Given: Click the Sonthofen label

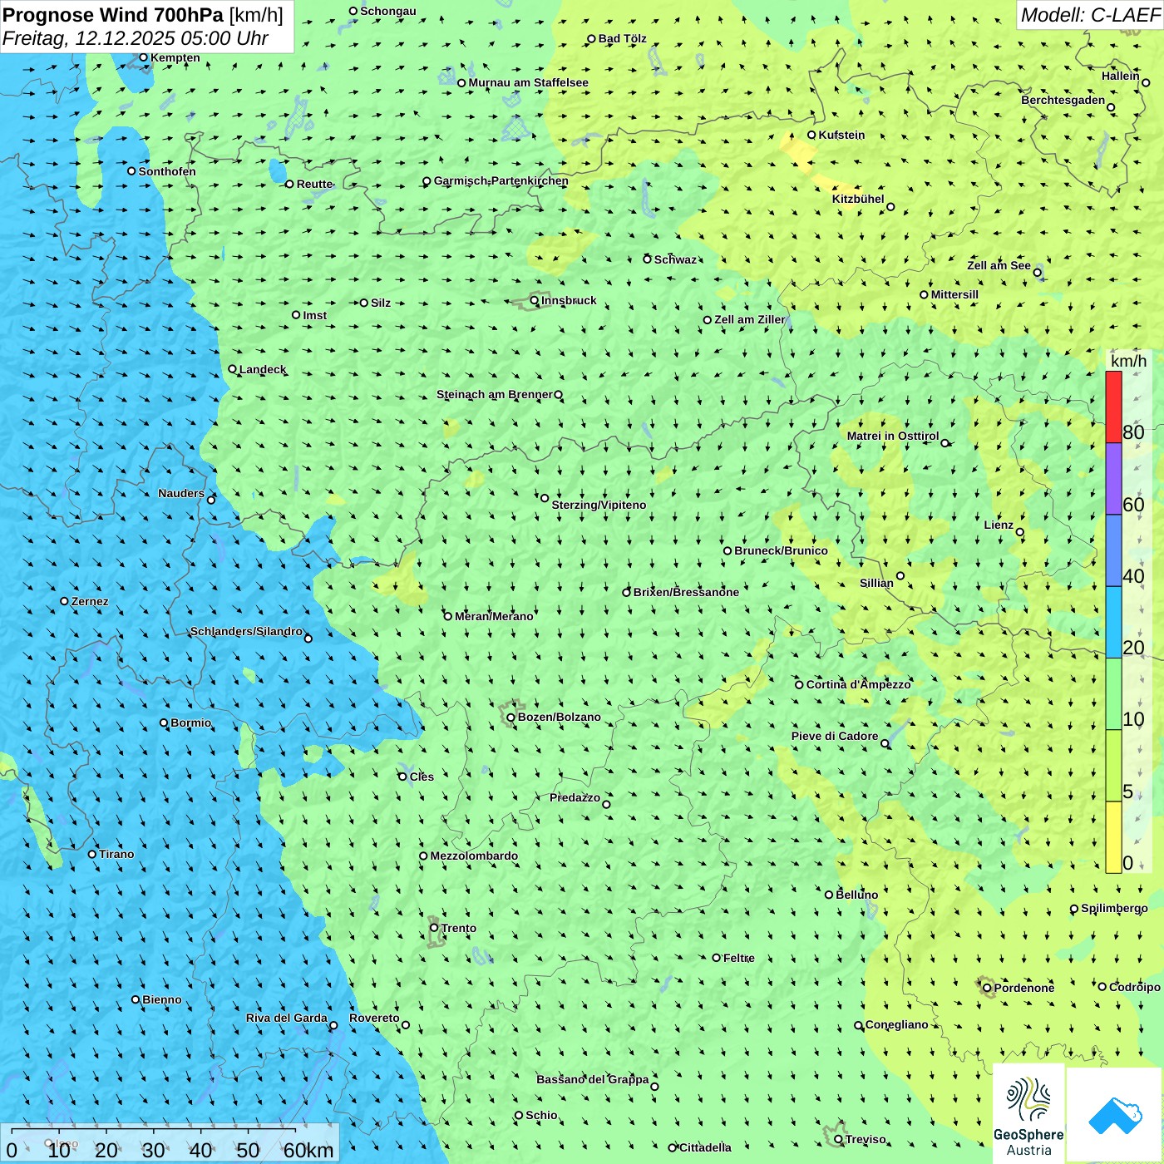Looking at the screenshot, I should [x=167, y=171].
